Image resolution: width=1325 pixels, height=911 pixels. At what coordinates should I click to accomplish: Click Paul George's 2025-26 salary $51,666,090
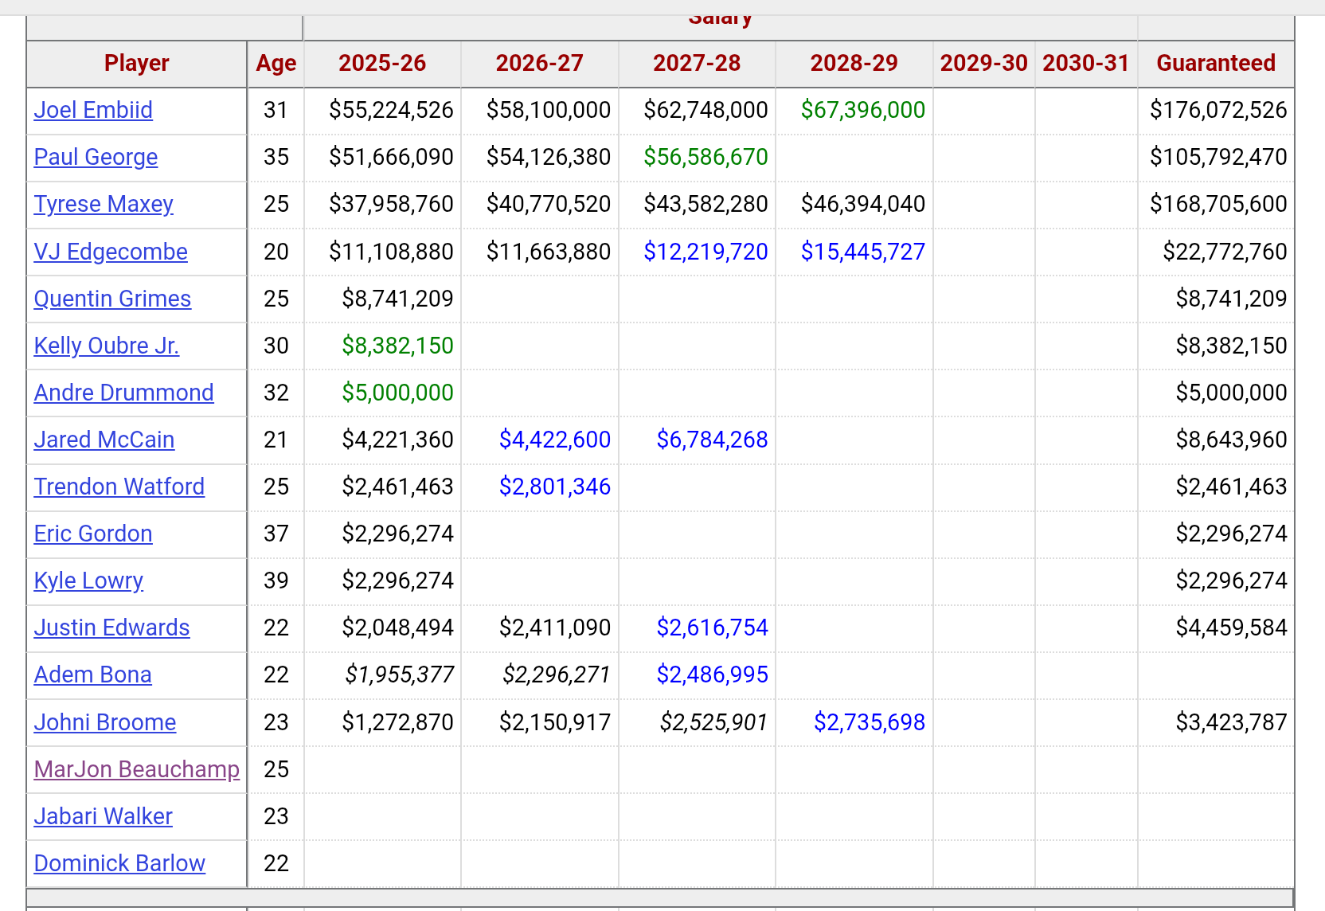click(391, 157)
